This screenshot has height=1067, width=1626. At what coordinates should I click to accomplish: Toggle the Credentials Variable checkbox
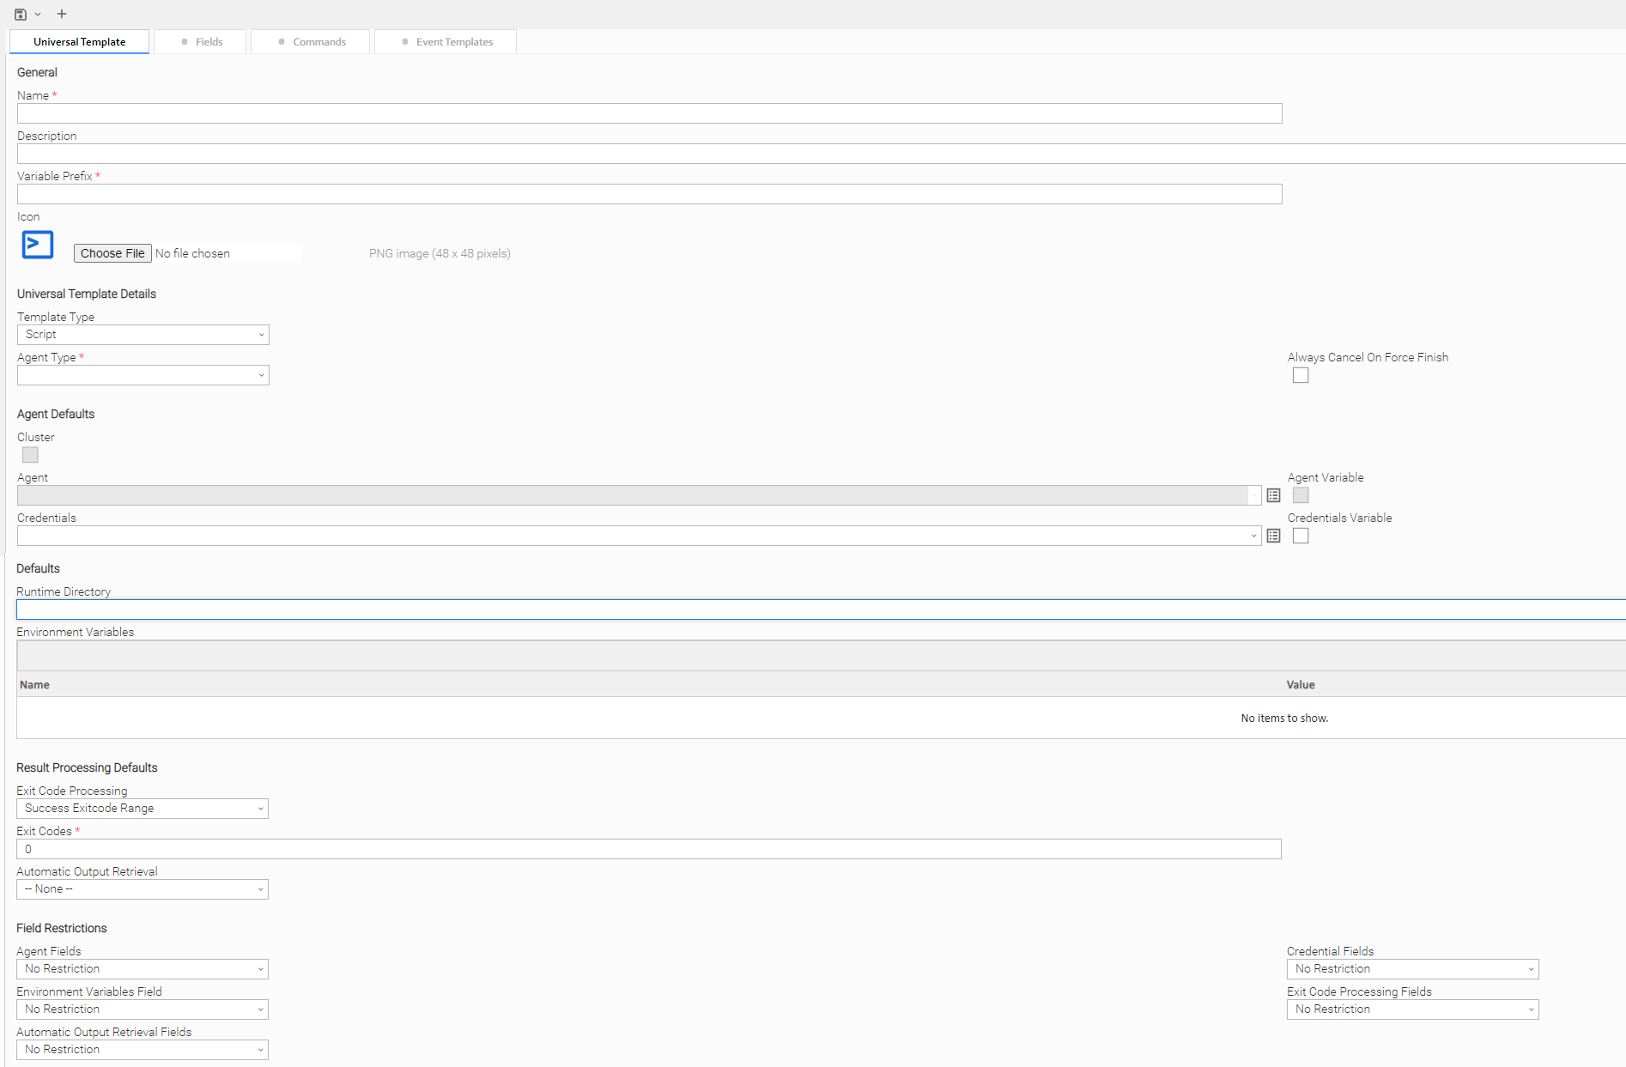pyautogui.click(x=1301, y=536)
